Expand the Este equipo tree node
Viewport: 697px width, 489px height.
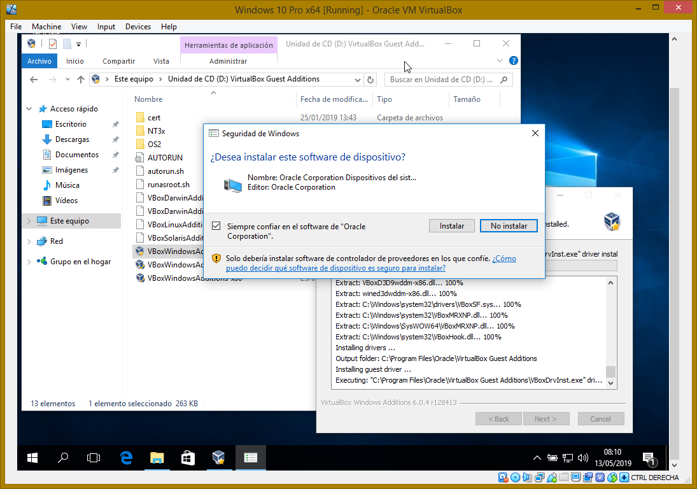click(x=29, y=221)
